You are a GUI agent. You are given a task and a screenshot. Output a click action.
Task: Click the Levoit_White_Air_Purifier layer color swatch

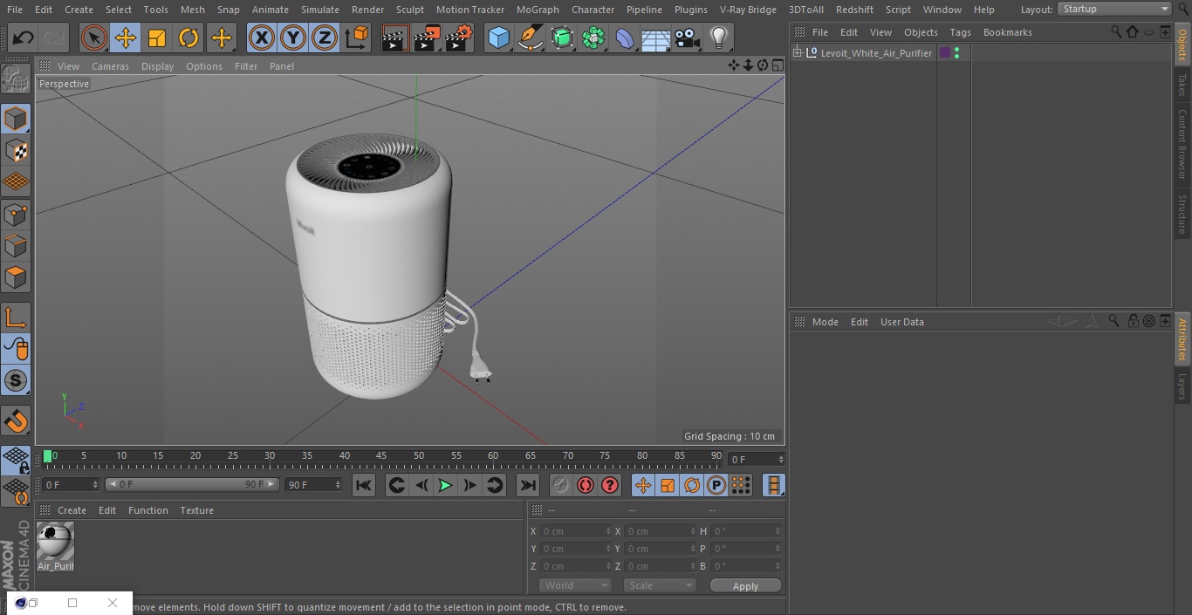pyautogui.click(x=944, y=53)
